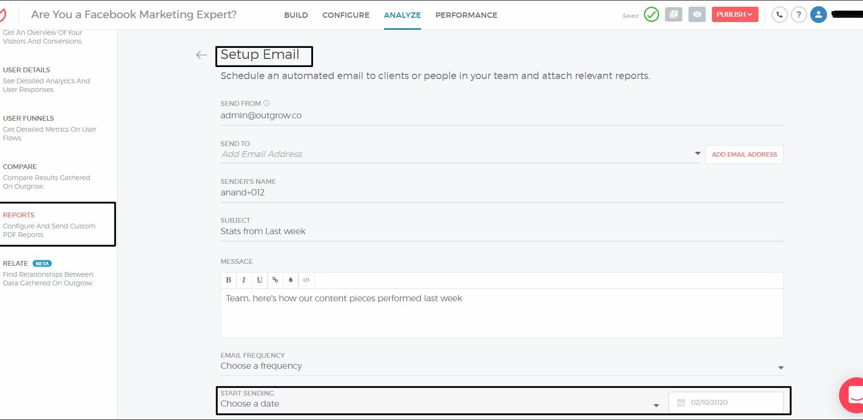Screen dimensions: 863x420
Task: Go to the Configure tab
Action: coord(346,15)
